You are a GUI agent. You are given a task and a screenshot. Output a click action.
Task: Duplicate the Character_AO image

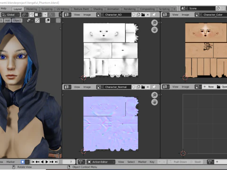pyautogui.click(x=138, y=15)
